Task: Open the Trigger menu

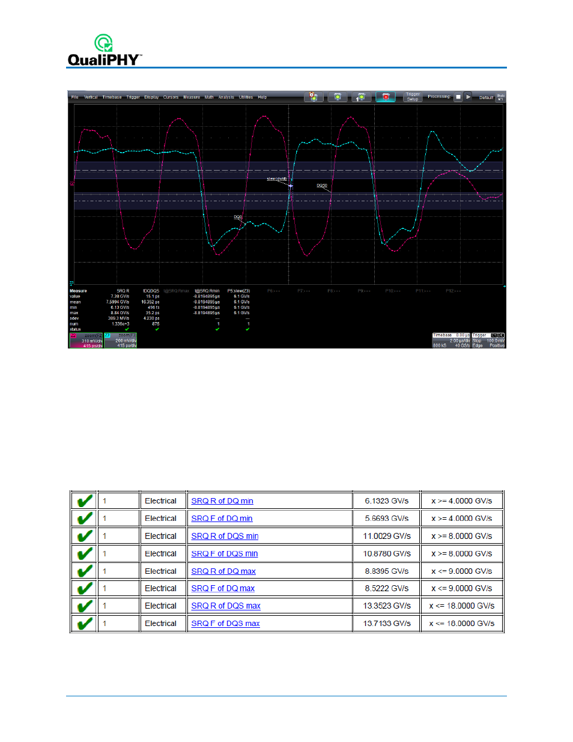Action: pyautogui.click(x=133, y=97)
